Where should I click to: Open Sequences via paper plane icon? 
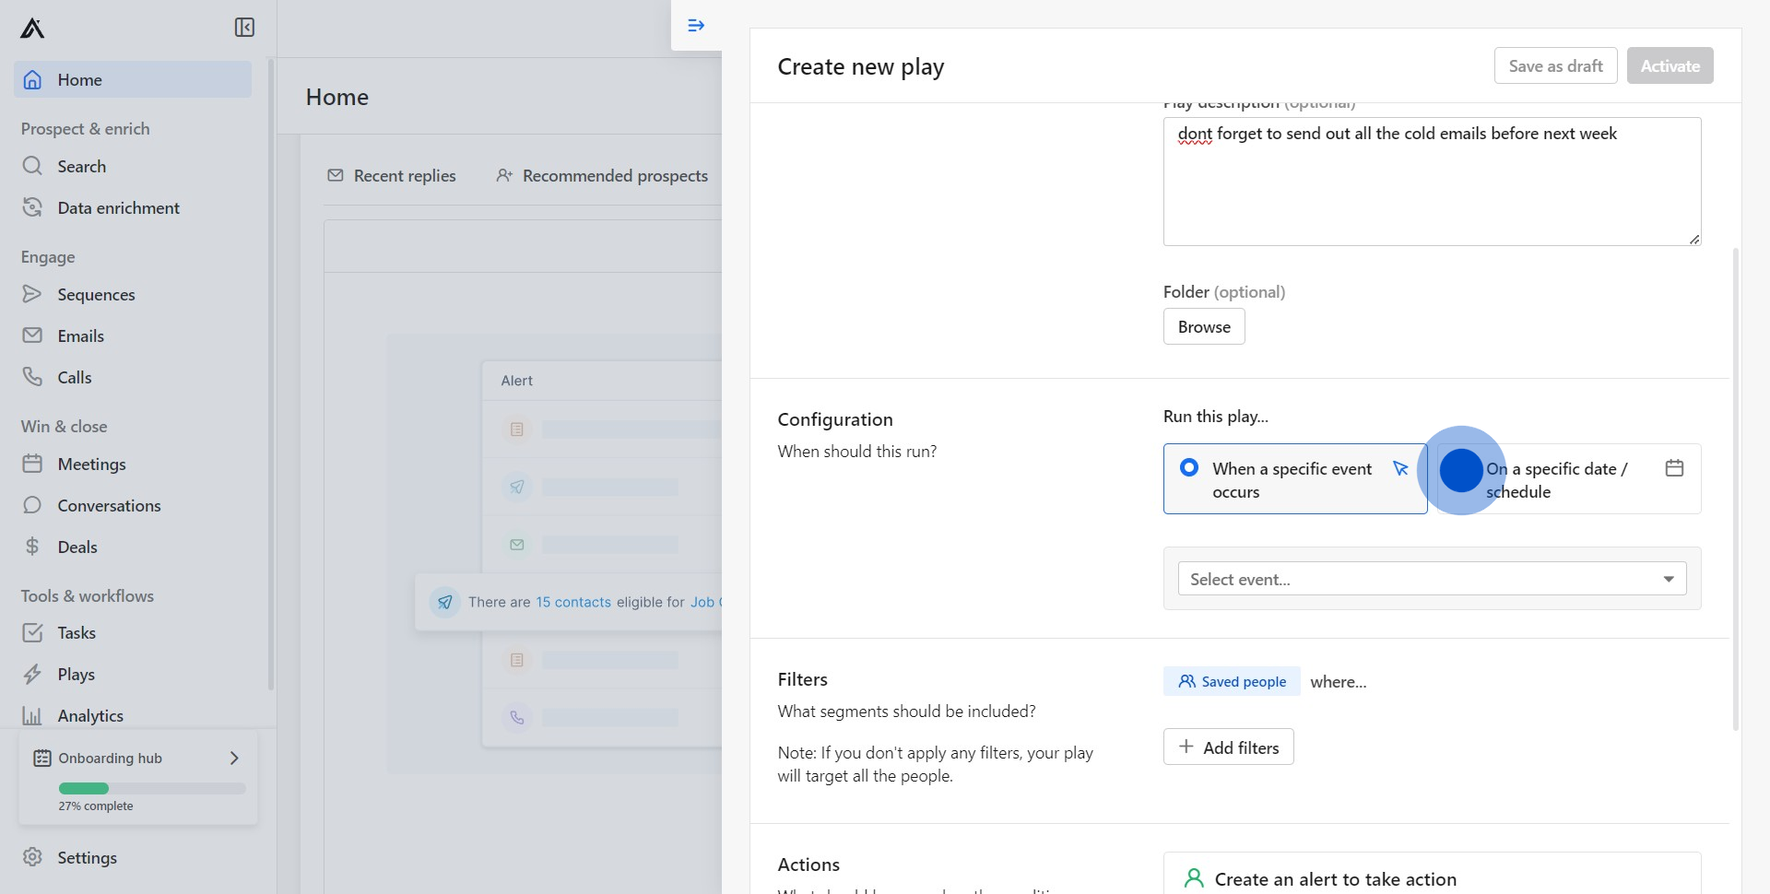[32, 294]
